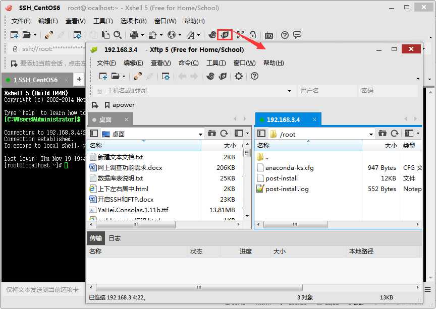Select file 开启SSH和FTP.docx
This screenshot has width=436, height=309.
(x=121, y=200)
